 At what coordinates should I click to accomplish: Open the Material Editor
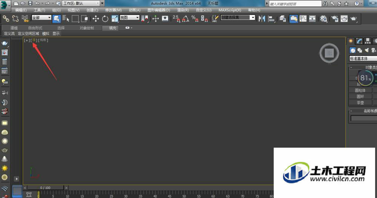tap(323, 18)
